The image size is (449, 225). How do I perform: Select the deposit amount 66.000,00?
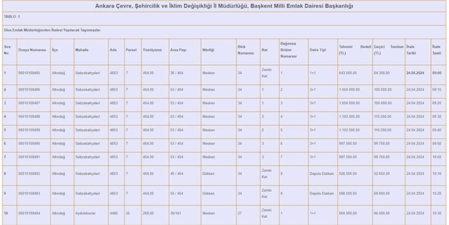pos(381,213)
